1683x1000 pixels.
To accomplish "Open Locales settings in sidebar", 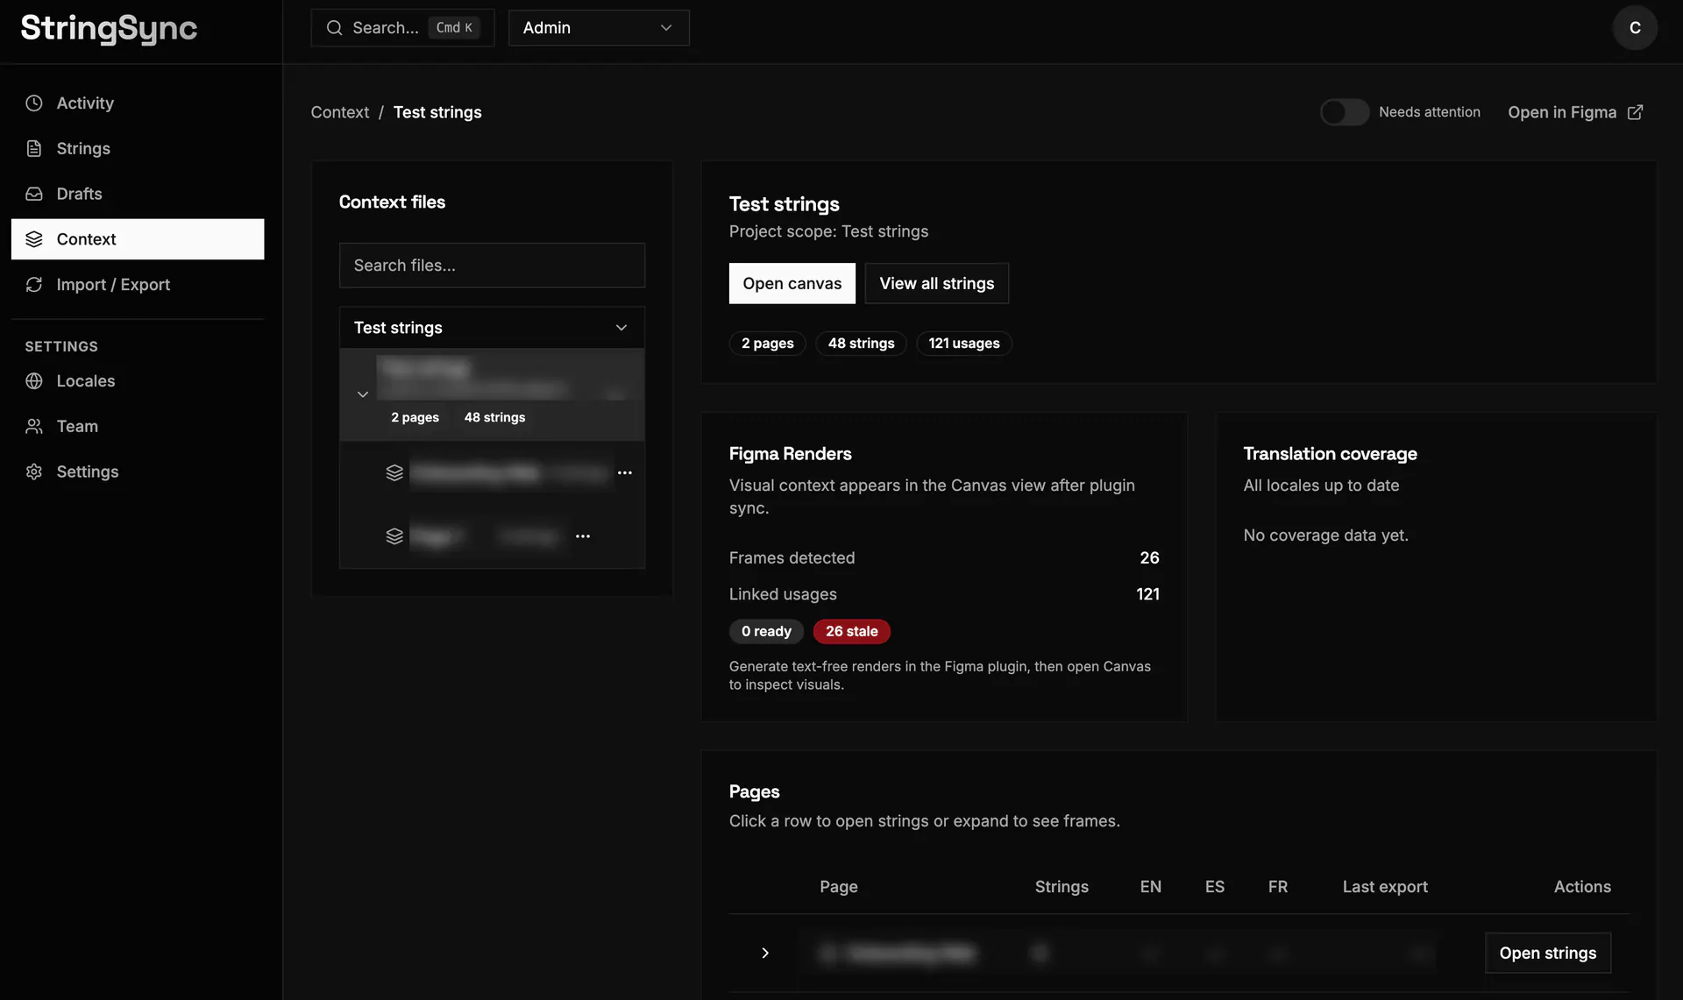I will pyautogui.click(x=138, y=381).
